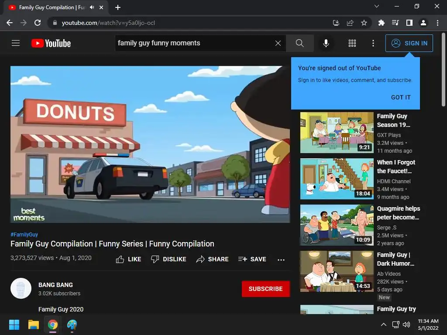Focus the YouTube search input field
The height and width of the screenshot is (335, 447).
[x=195, y=43]
